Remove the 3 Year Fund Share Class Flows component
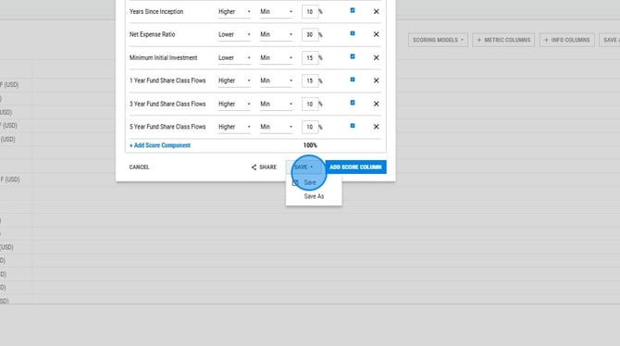 pos(376,104)
